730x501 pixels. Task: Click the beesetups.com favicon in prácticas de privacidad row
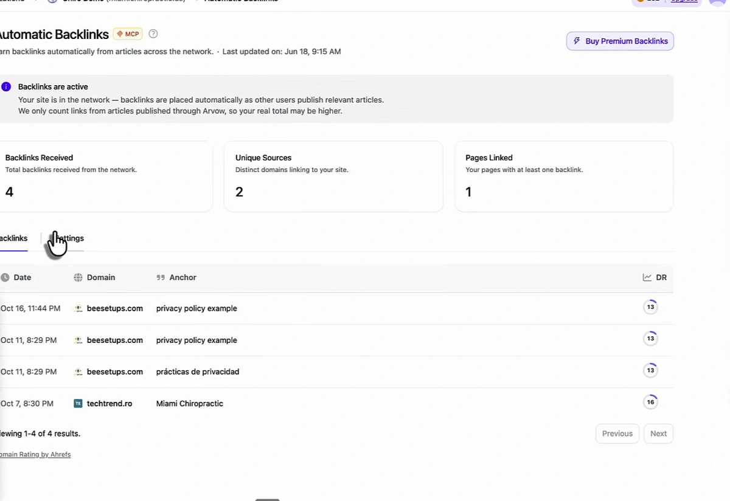point(78,371)
